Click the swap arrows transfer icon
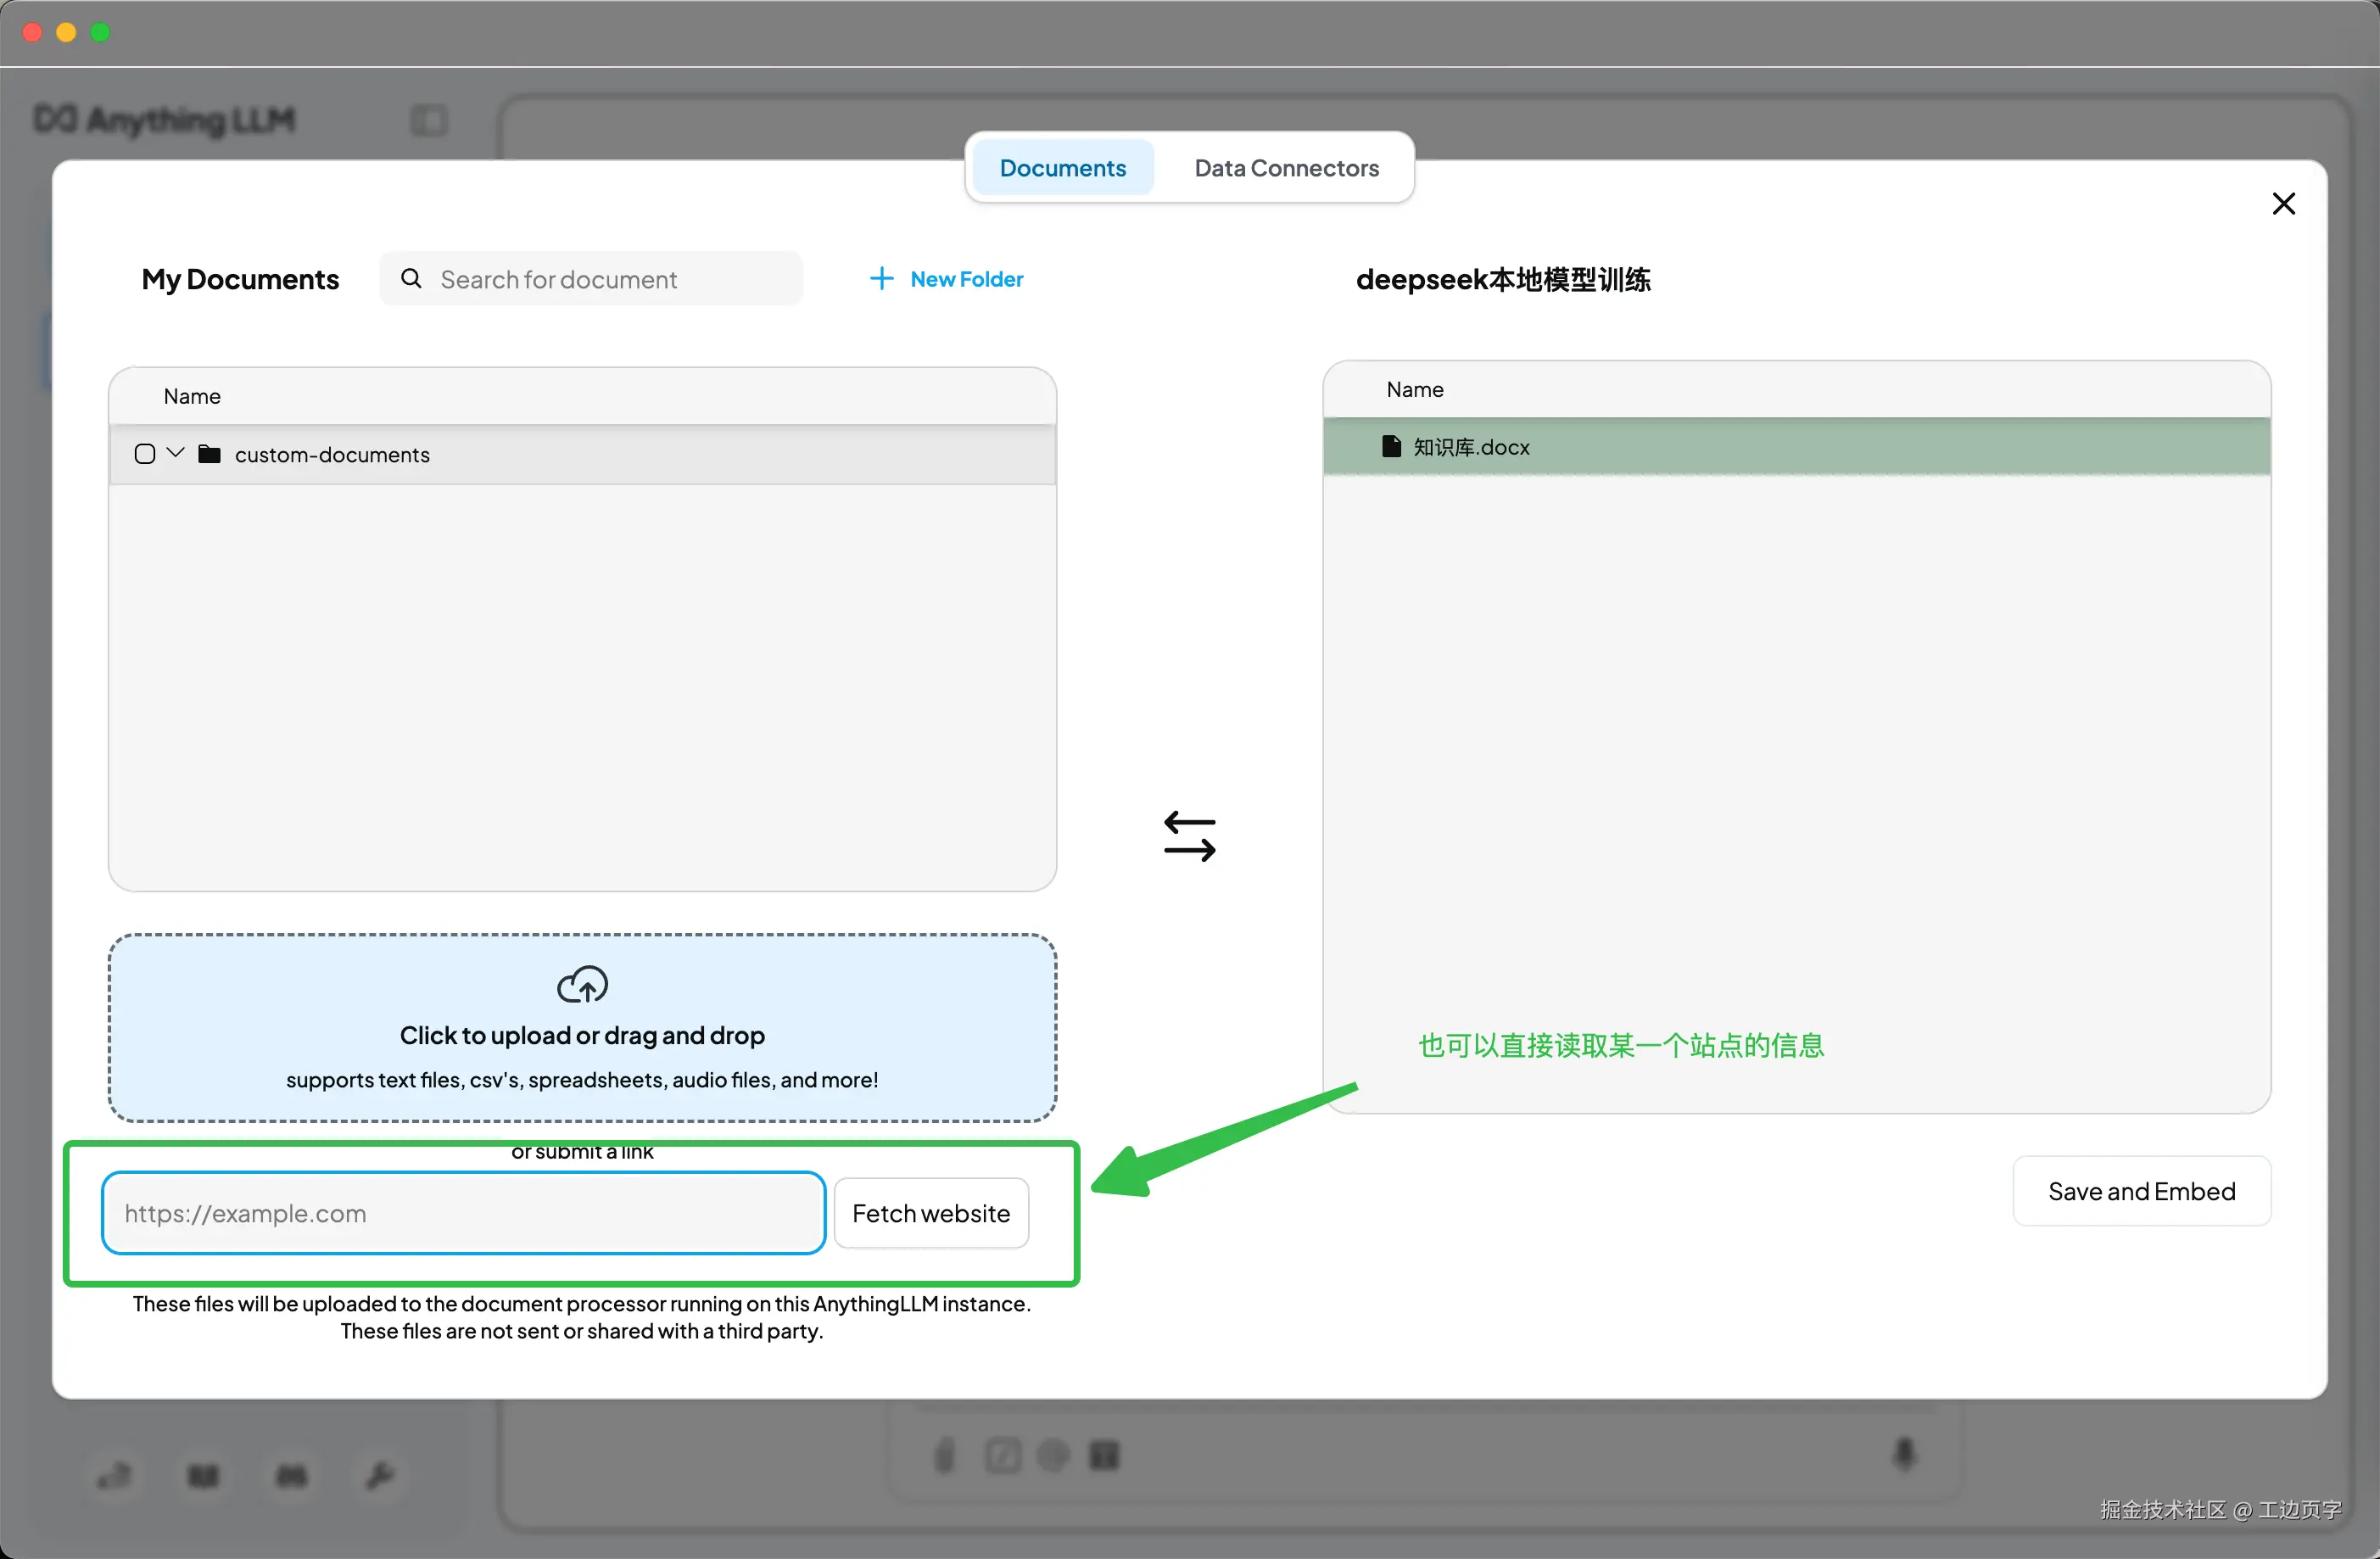Viewport: 2380px width, 1559px height. [x=1189, y=836]
